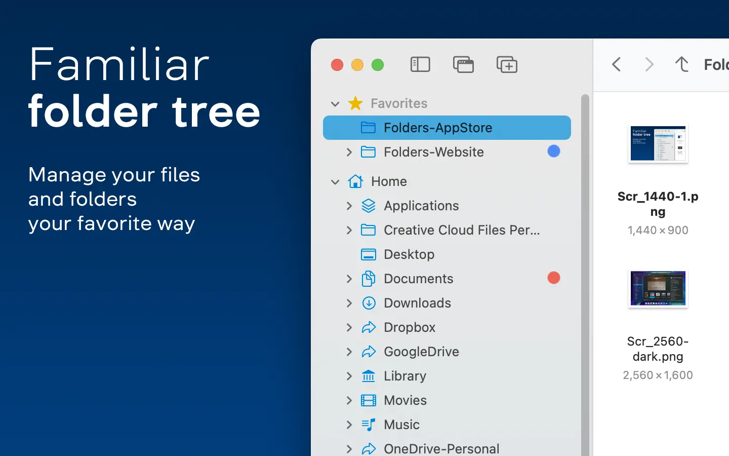Open the Scr_1440-1.png thumbnail

point(658,143)
